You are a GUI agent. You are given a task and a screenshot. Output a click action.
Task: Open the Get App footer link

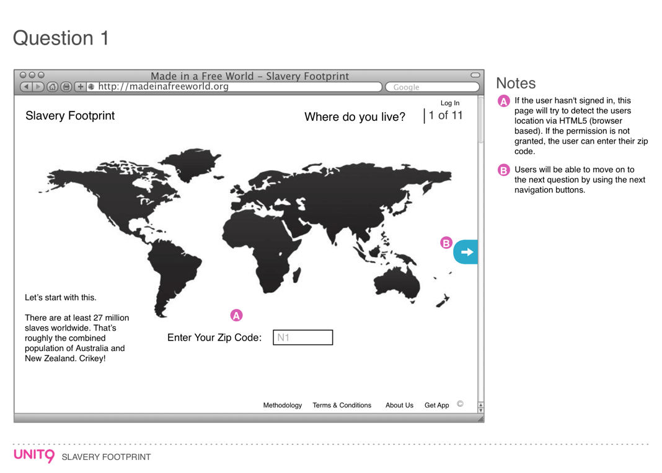coord(437,405)
